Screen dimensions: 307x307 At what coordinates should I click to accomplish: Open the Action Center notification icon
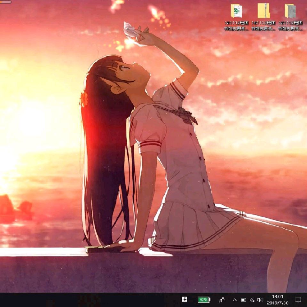click(x=298, y=300)
